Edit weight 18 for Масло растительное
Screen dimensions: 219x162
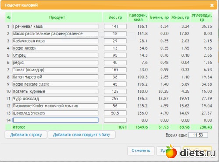pyautogui.click(x=115, y=33)
